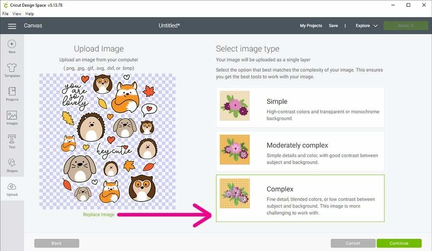Select the Text tool icon
Viewport: 432px width, 251px height.
[12, 139]
